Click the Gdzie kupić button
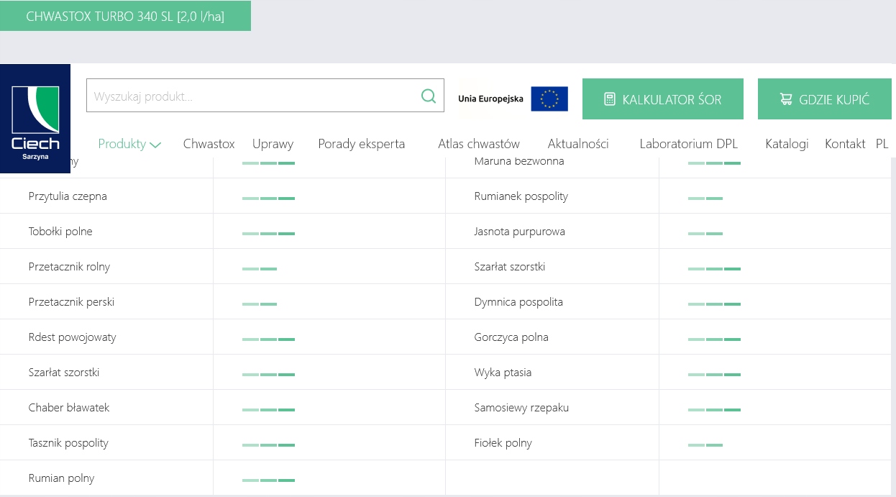 [x=824, y=99]
